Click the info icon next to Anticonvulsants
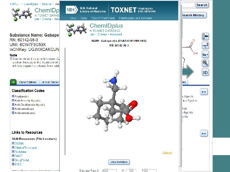Screen dimensions: 230x172 click(x=13, y=113)
